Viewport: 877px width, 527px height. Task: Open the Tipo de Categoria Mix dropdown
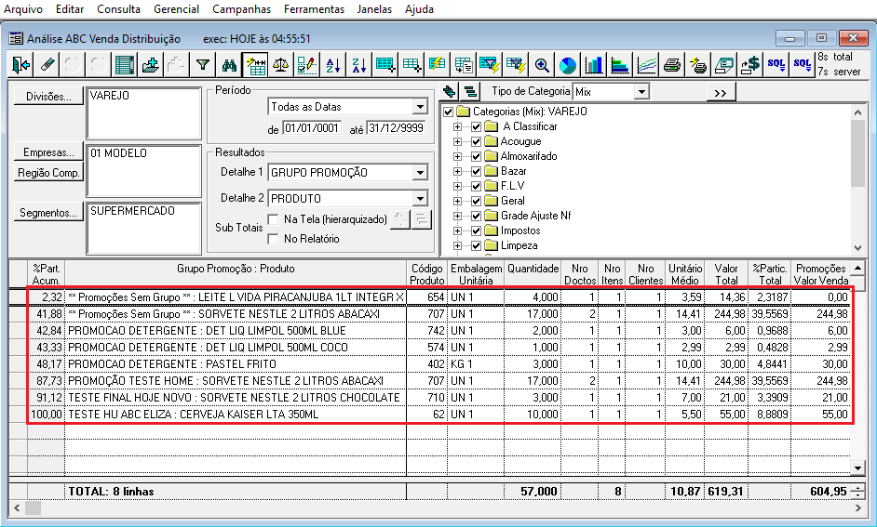click(x=641, y=92)
